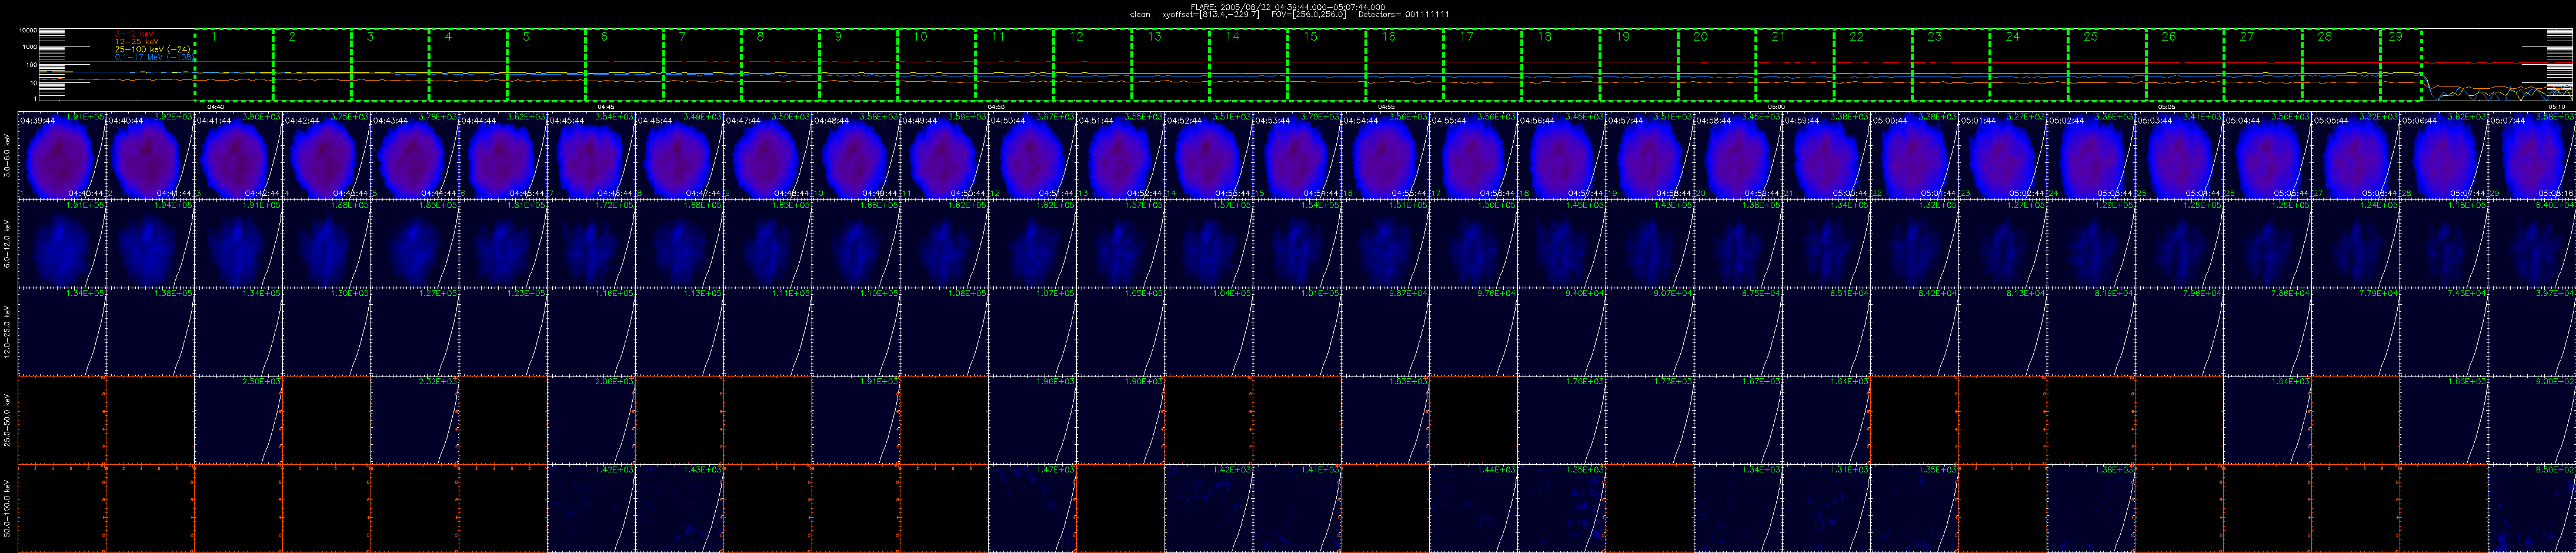Open the 3.0-6.0 keV image starting 05:04:44
The image size is (2576, 553).
pyautogui.click(x=2268, y=155)
